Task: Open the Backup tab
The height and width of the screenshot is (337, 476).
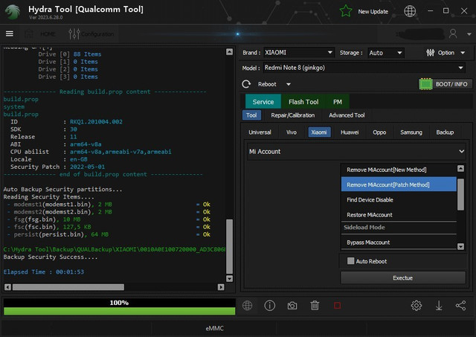Action: (x=445, y=132)
